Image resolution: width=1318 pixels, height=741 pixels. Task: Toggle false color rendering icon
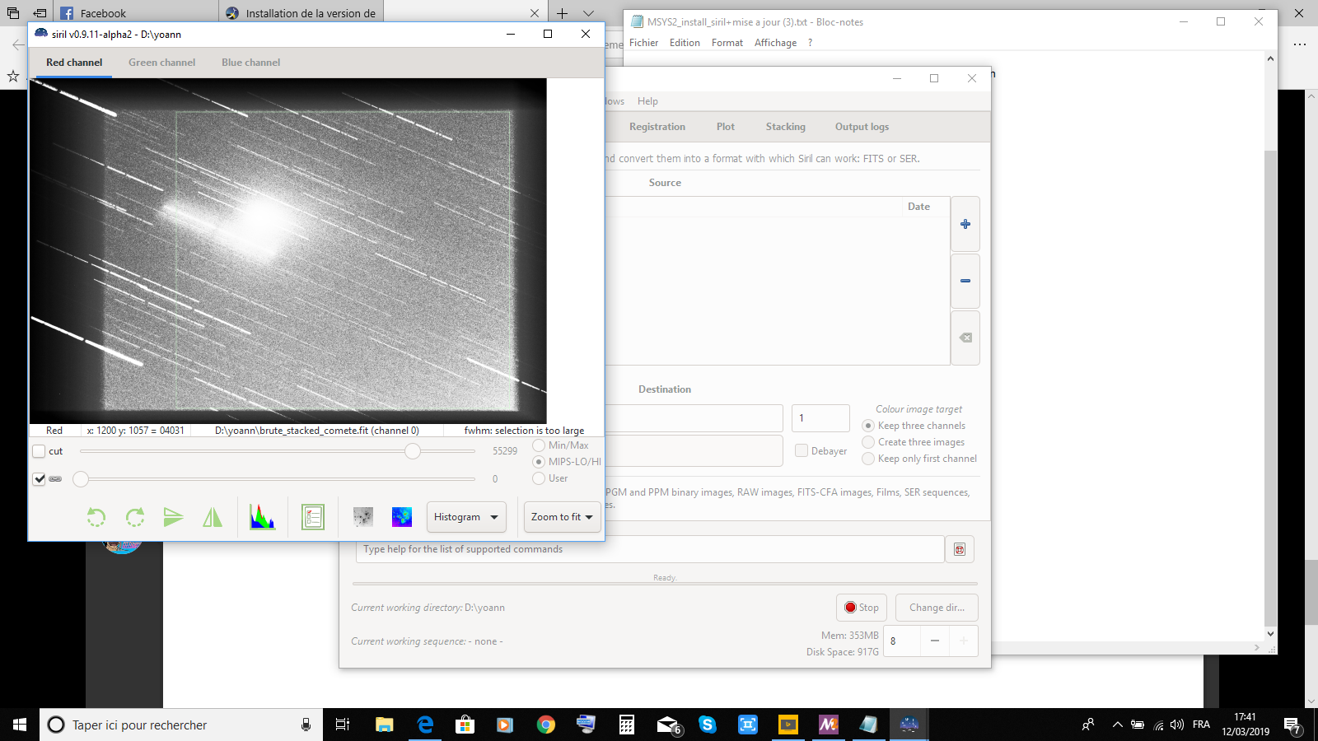click(x=402, y=517)
